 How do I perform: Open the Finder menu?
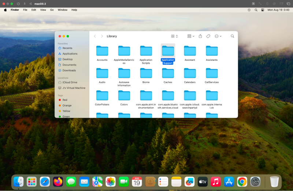coord(15,10)
